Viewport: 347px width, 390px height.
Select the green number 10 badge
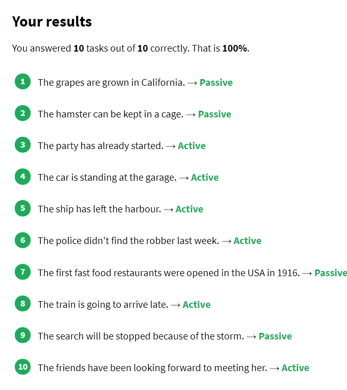22,367
